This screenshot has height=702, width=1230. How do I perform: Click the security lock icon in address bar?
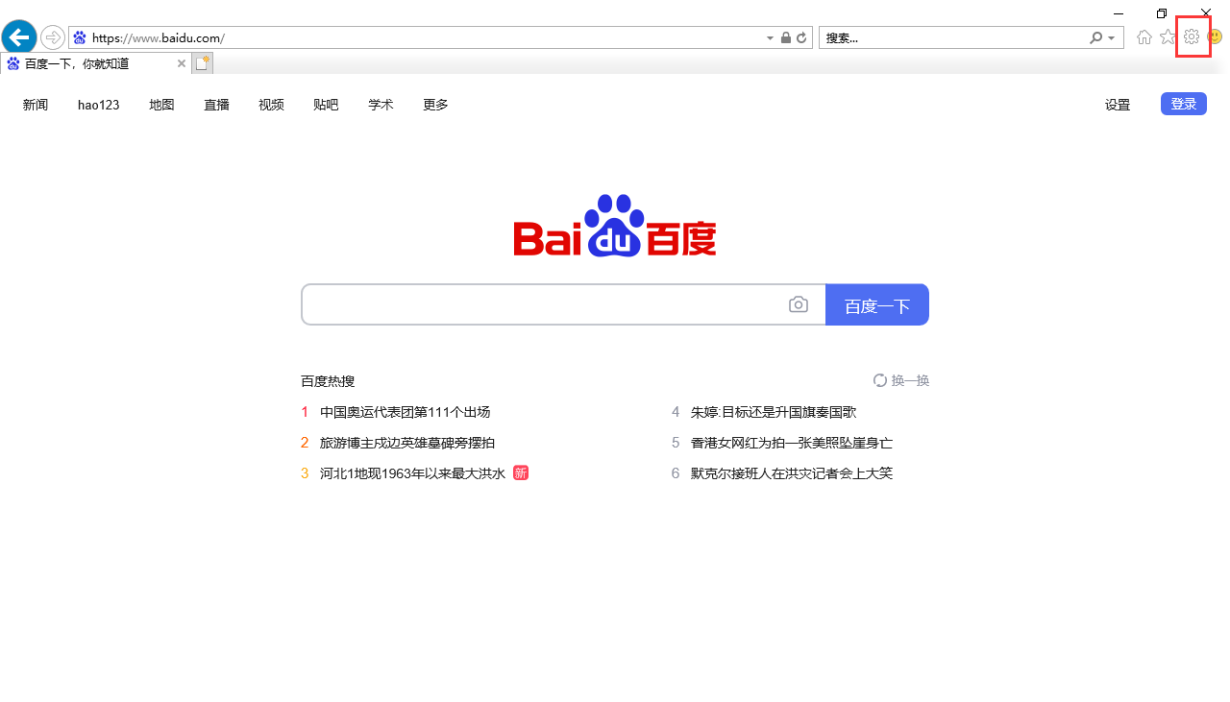[786, 37]
